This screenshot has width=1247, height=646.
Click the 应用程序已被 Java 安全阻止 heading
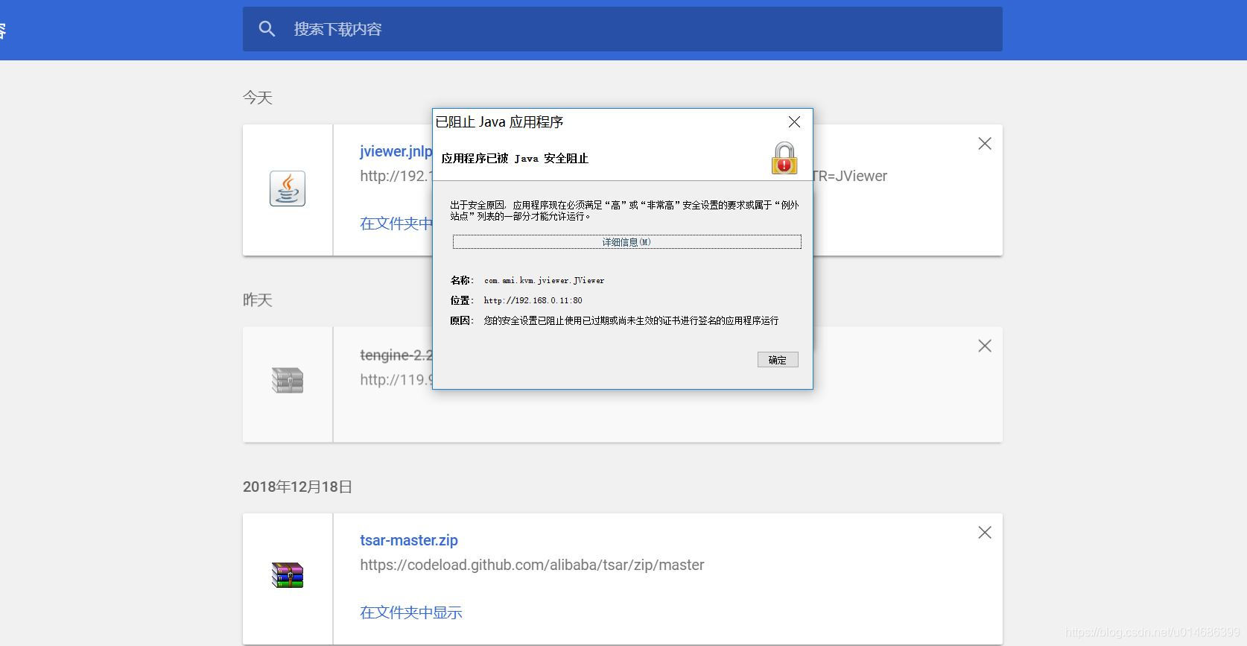click(x=515, y=158)
